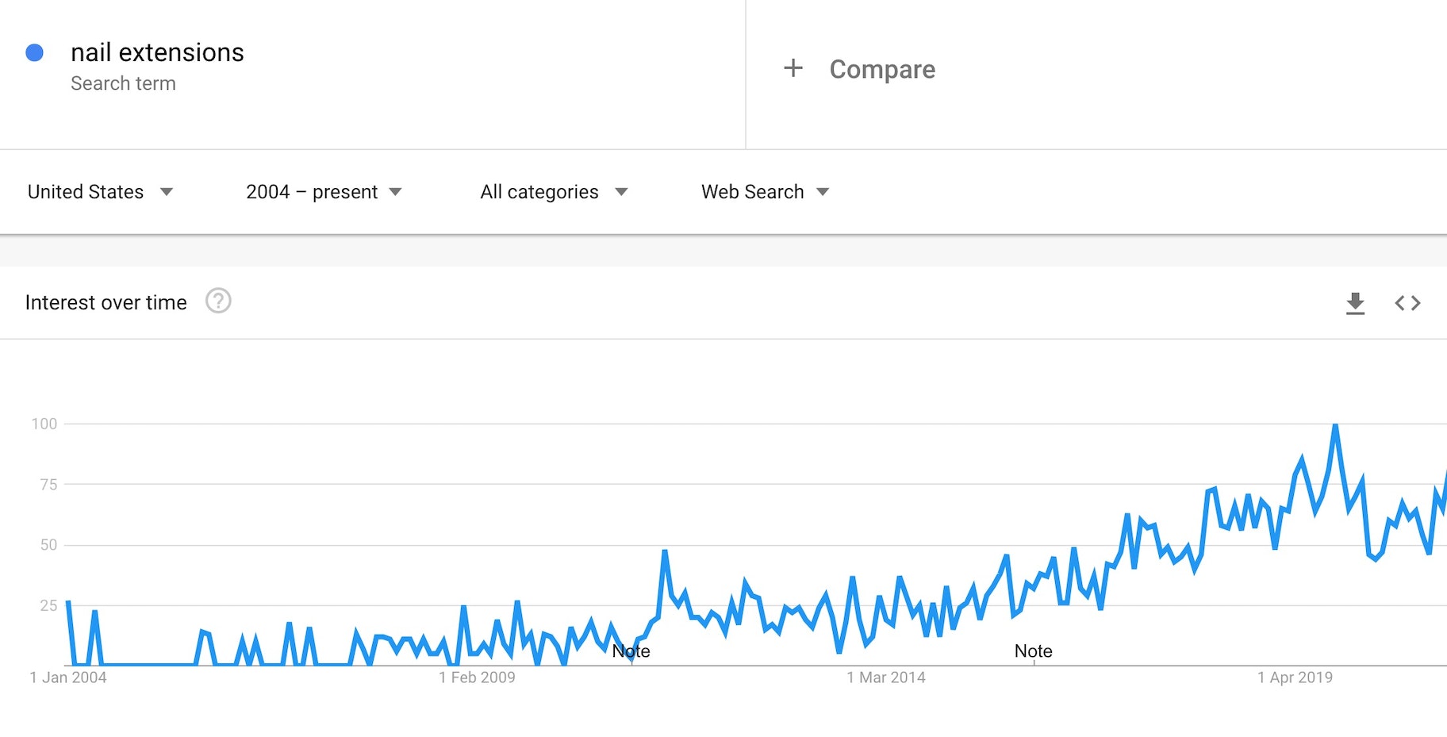The height and width of the screenshot is (737, 1447).
Task: Click the Note marker near 2011
Action: (631, 651)
